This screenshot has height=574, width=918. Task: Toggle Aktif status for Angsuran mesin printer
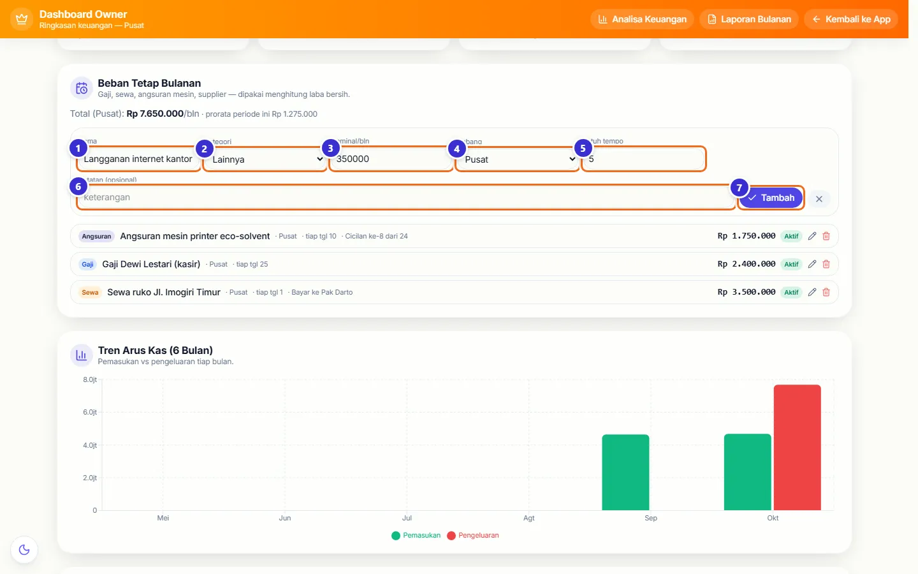[x=792, y=236]
